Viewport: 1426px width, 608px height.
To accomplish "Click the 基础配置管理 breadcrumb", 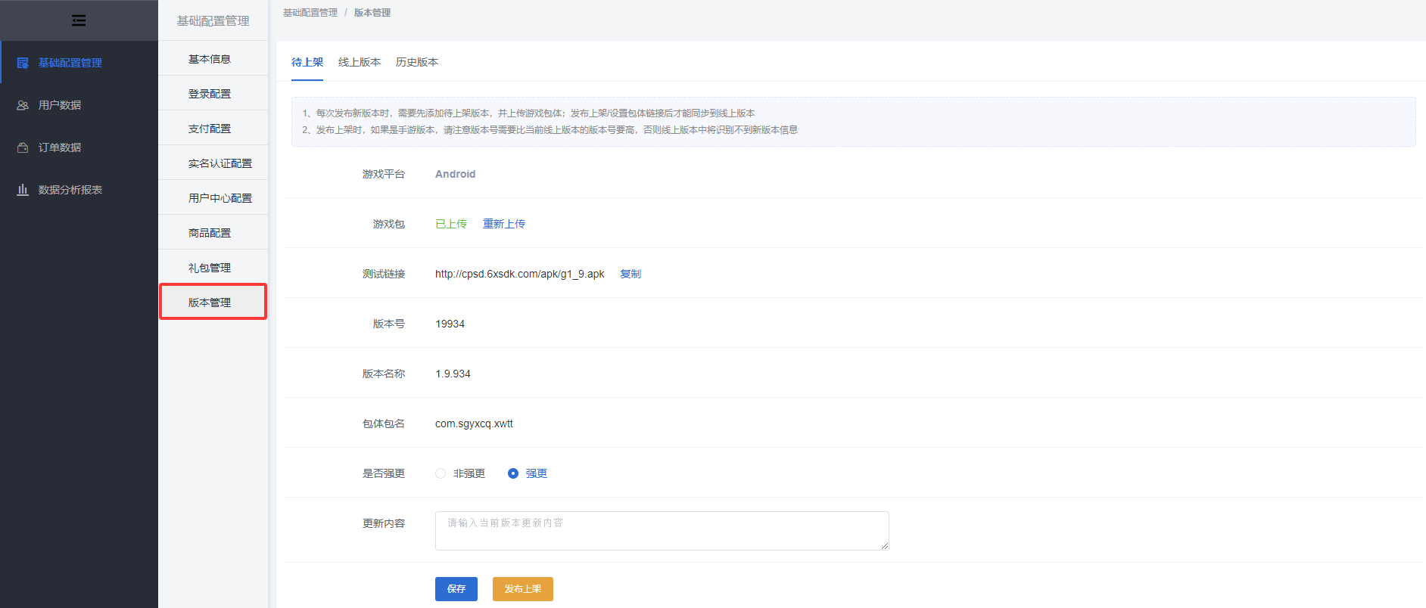I will (310, 13).
